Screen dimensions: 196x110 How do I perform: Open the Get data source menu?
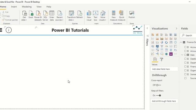(24, 16)
